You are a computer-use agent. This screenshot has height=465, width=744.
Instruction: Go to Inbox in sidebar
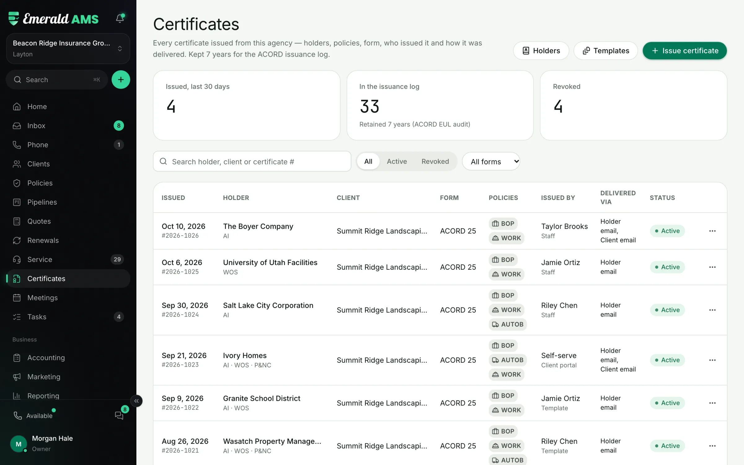click(x=68, y=126)
